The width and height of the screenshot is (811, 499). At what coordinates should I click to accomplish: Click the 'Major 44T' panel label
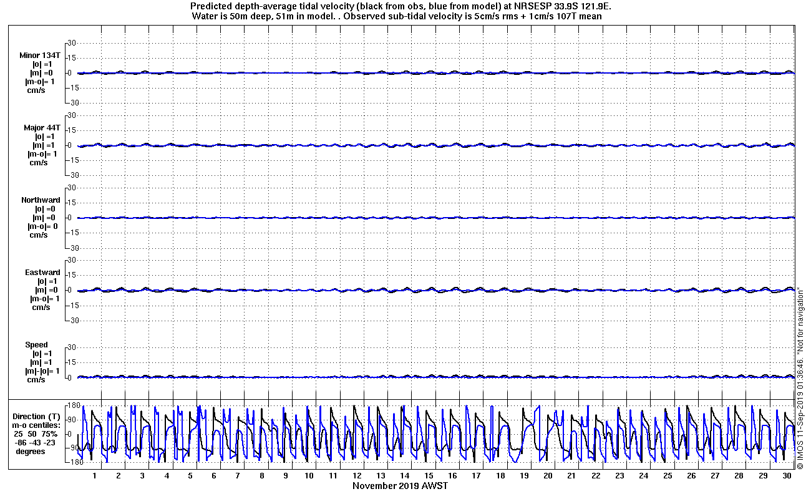click(41, 128)
